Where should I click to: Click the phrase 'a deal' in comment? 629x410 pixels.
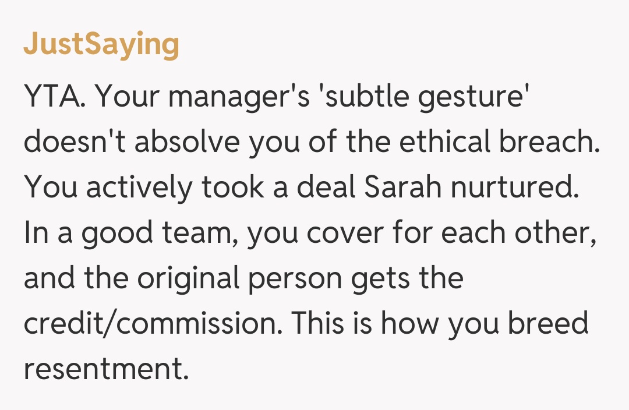coord(303,187)
